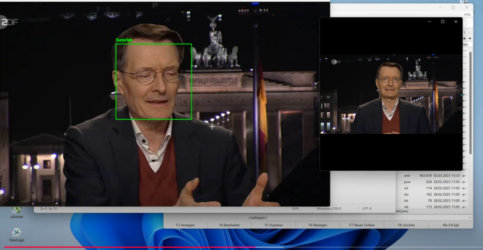The width and height of the screenshot is (483, 250).
Task: Select the json file row sized 628
Action: pyautogui.click(x=435, y=182)
